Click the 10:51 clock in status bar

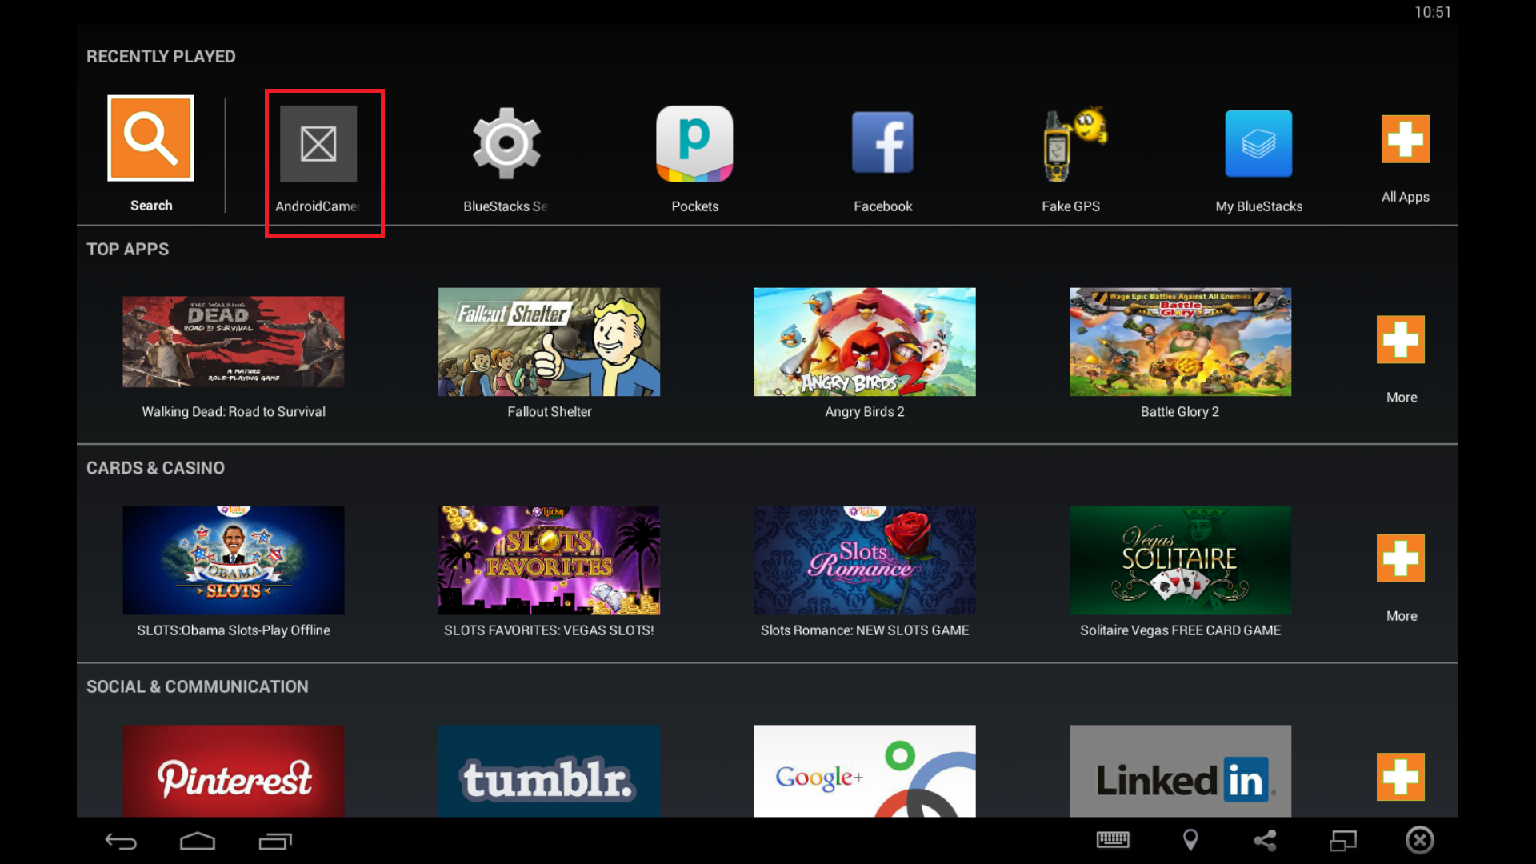[1432, 12]
